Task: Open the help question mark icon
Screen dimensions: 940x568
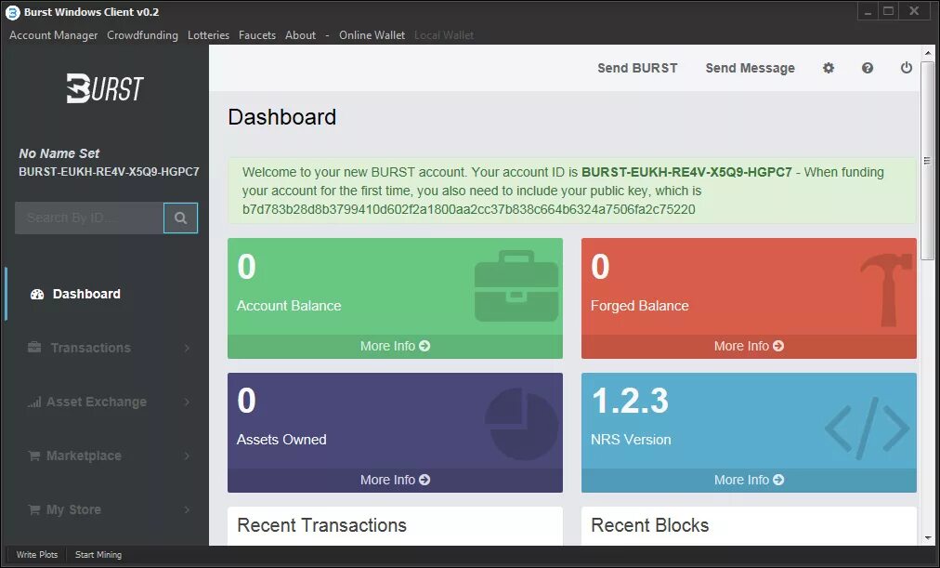Action: coord(868,68)
